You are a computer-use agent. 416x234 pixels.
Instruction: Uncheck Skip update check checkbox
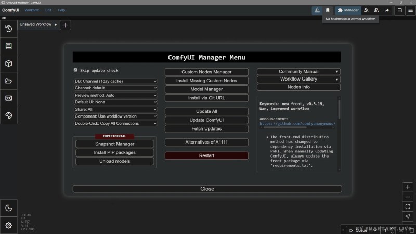point(75,70)
